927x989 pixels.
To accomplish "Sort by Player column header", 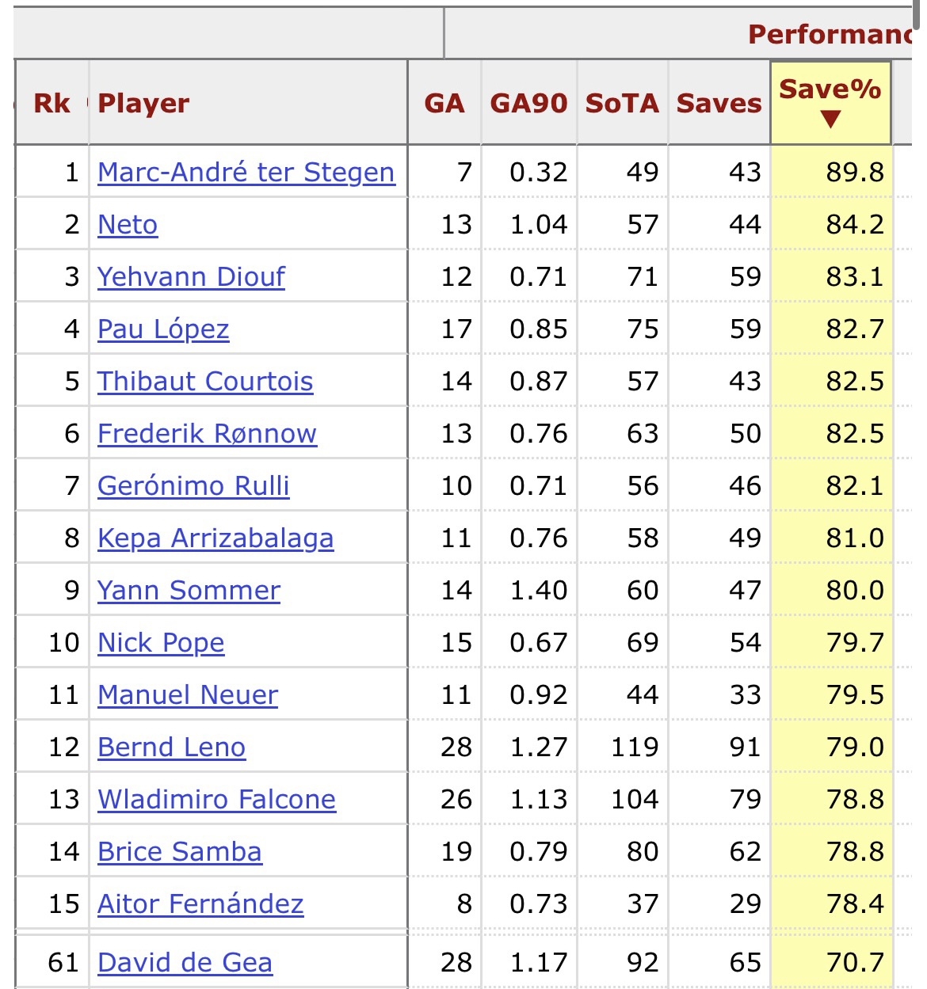I will coord(143,103).
